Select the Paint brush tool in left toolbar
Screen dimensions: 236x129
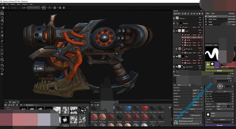coord(2,14)
